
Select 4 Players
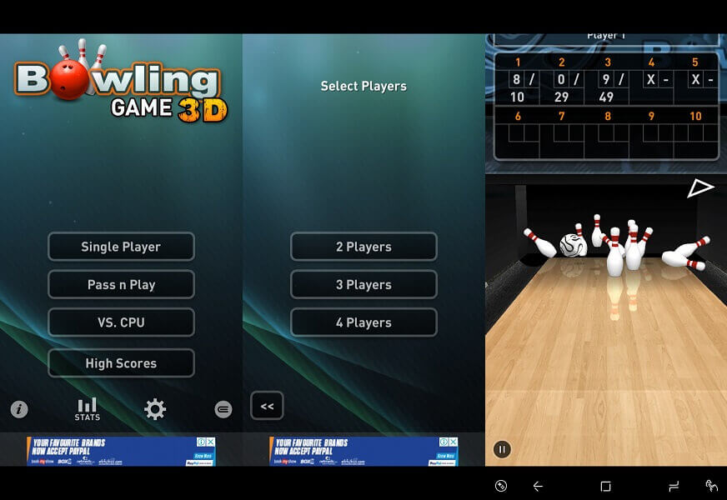pos(363,322)
